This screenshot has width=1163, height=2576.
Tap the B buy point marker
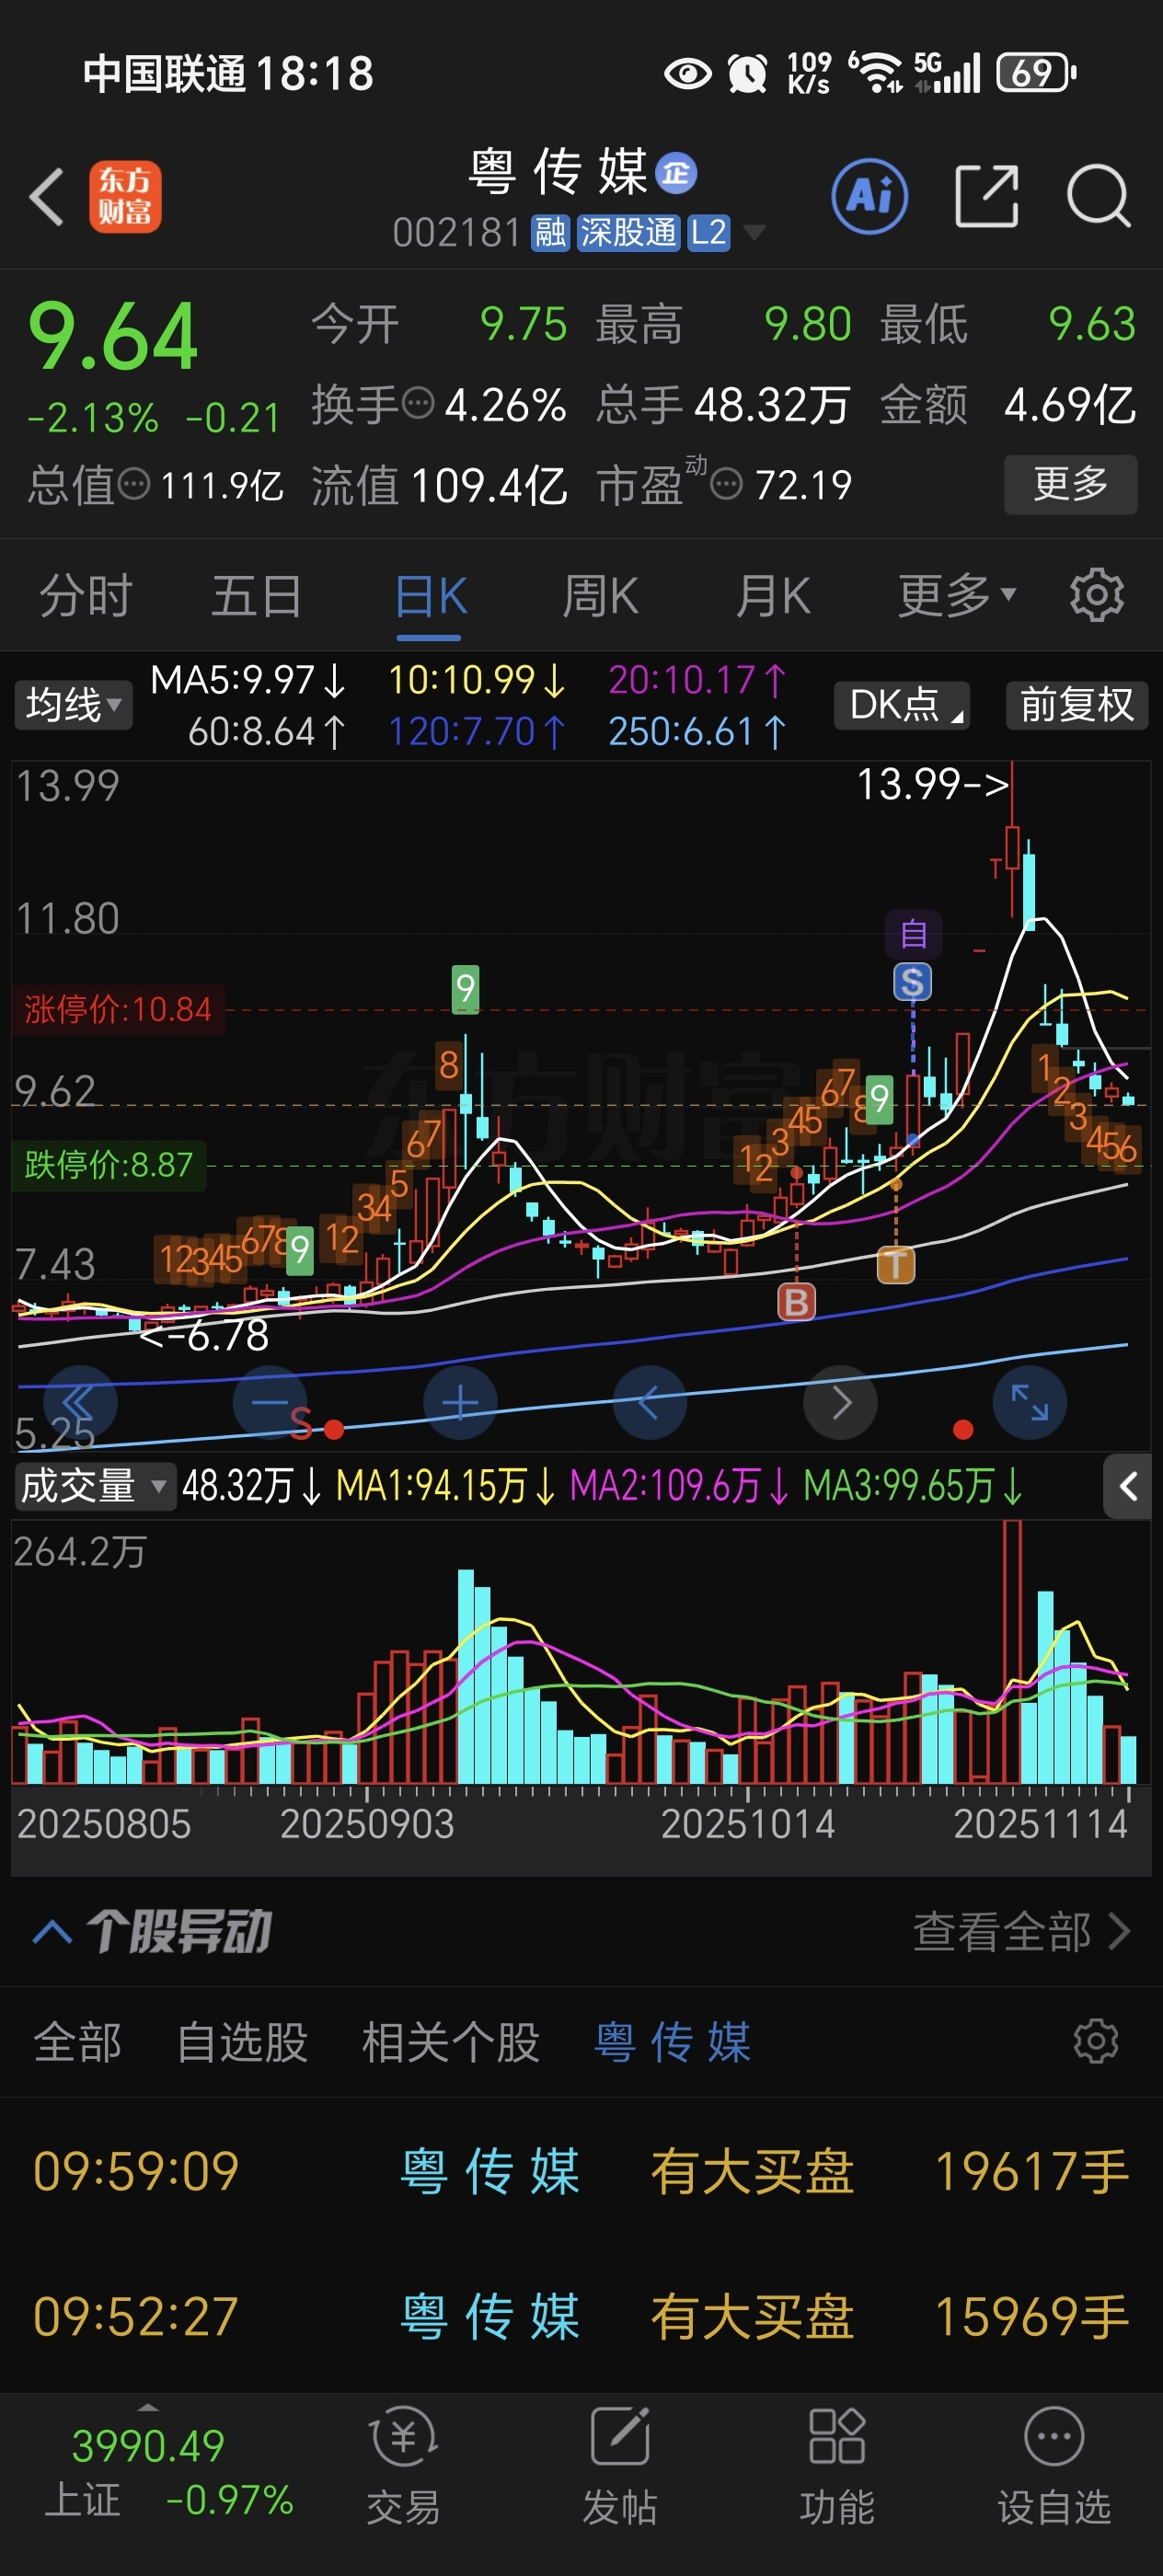click(x=796, y=1302)
